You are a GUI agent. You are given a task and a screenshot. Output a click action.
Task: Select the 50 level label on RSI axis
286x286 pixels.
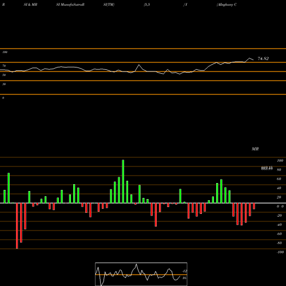point(4,75)
